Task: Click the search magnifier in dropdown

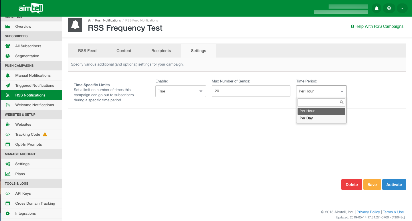Action: [x=342, y=102]
